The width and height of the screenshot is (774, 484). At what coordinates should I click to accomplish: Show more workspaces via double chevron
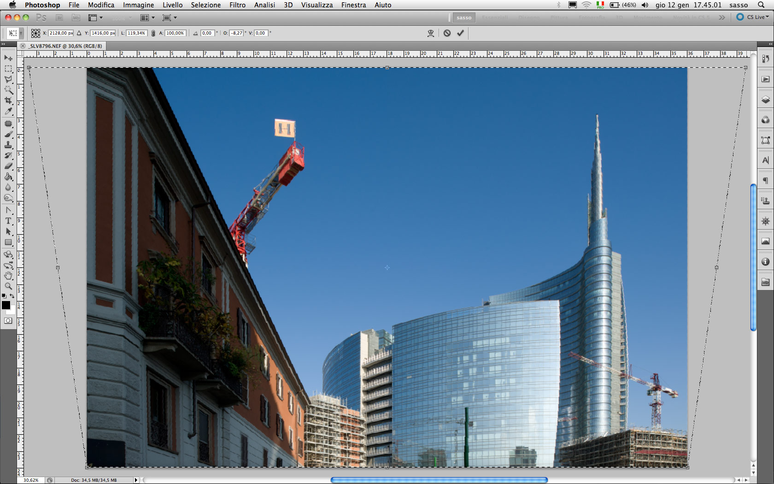click(x=722, y=18)
